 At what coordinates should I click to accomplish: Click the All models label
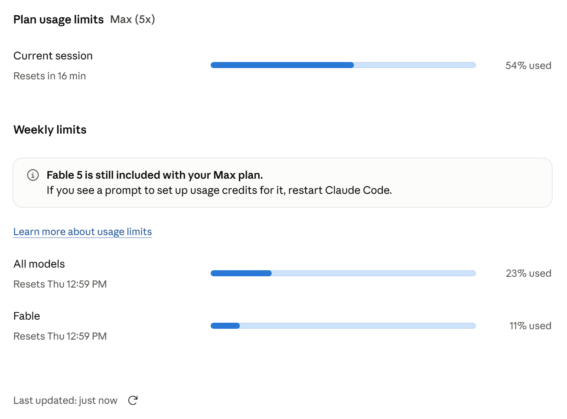pyautogui.click(x=39, y=264)
